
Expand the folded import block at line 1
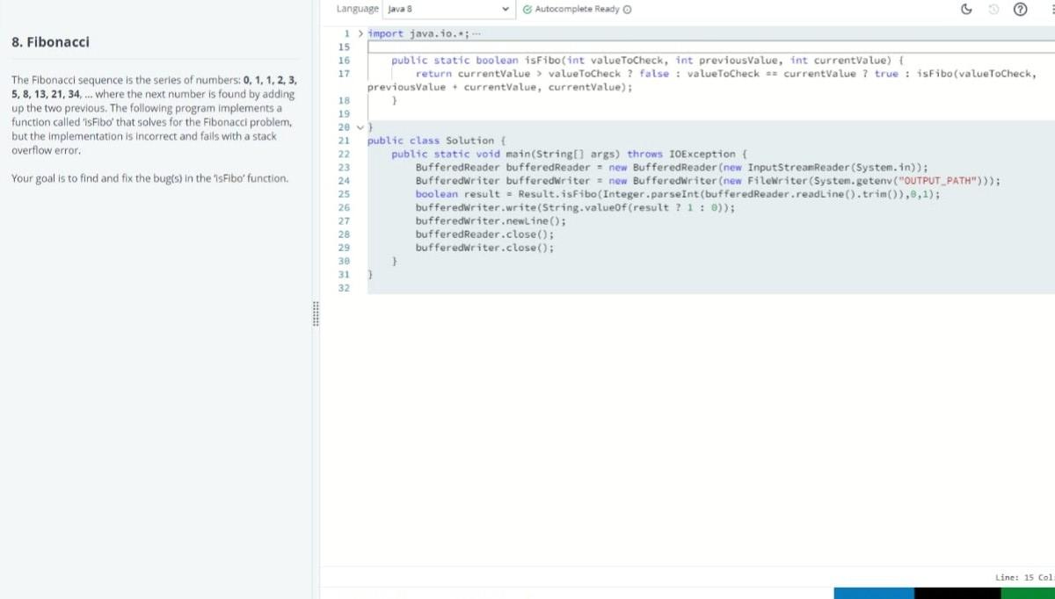(x=360, y=33)
